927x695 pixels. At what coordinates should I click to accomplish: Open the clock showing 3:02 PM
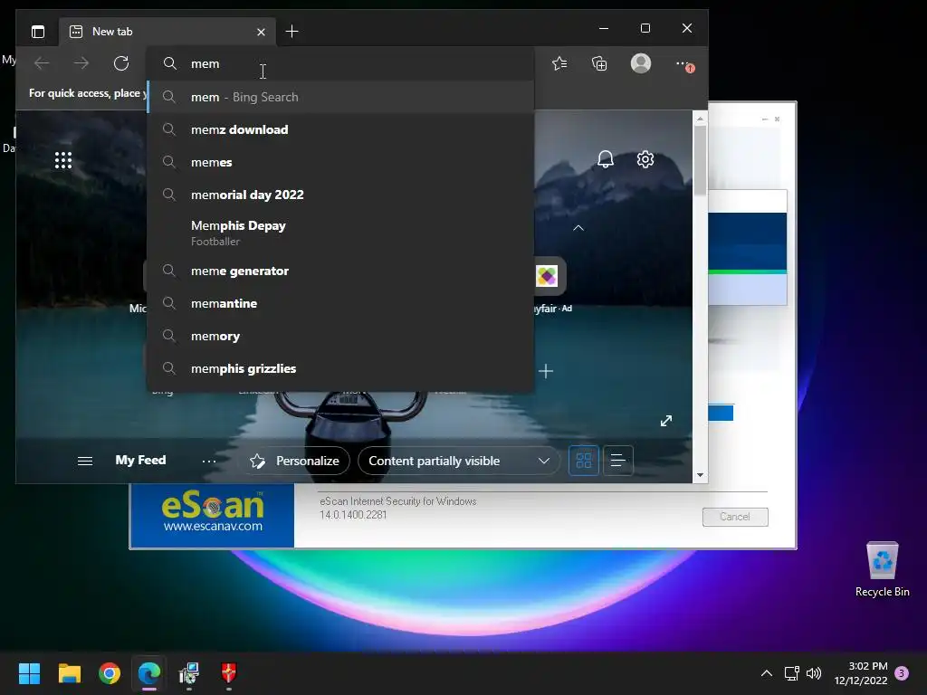(x=861, y=673)
